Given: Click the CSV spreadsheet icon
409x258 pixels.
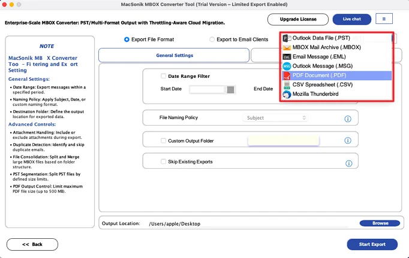Looking at the screenshot, I should (287, 85).
